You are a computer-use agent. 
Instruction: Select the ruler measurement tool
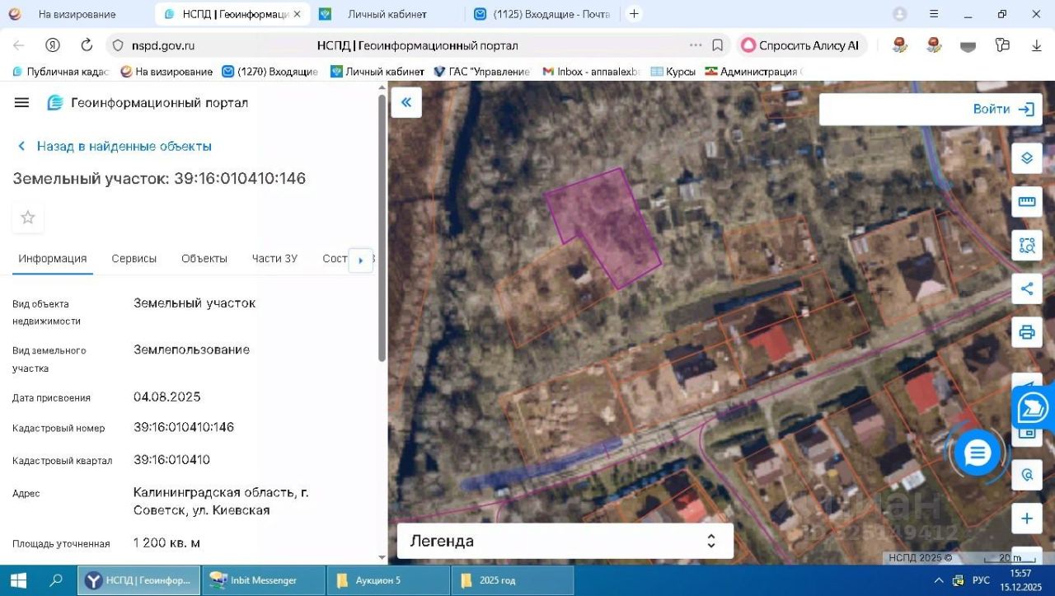tap(1027, 202)
